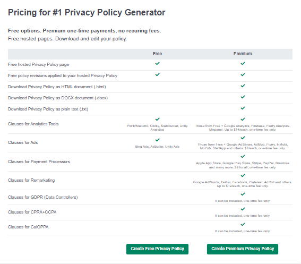The image size is (301, 264).
Task: Click Premium checkmark for GDPR clauses
Action: 243,194
